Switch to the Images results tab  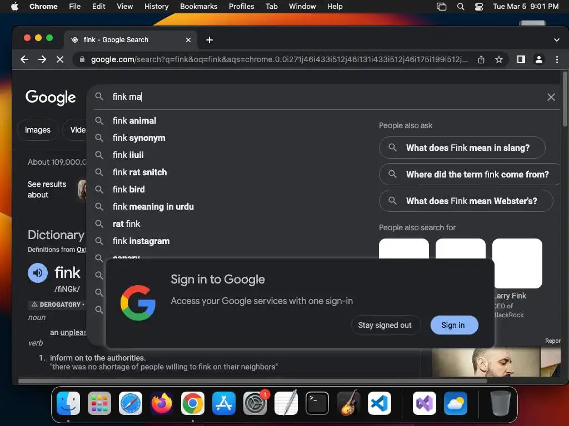click(38, 130)
